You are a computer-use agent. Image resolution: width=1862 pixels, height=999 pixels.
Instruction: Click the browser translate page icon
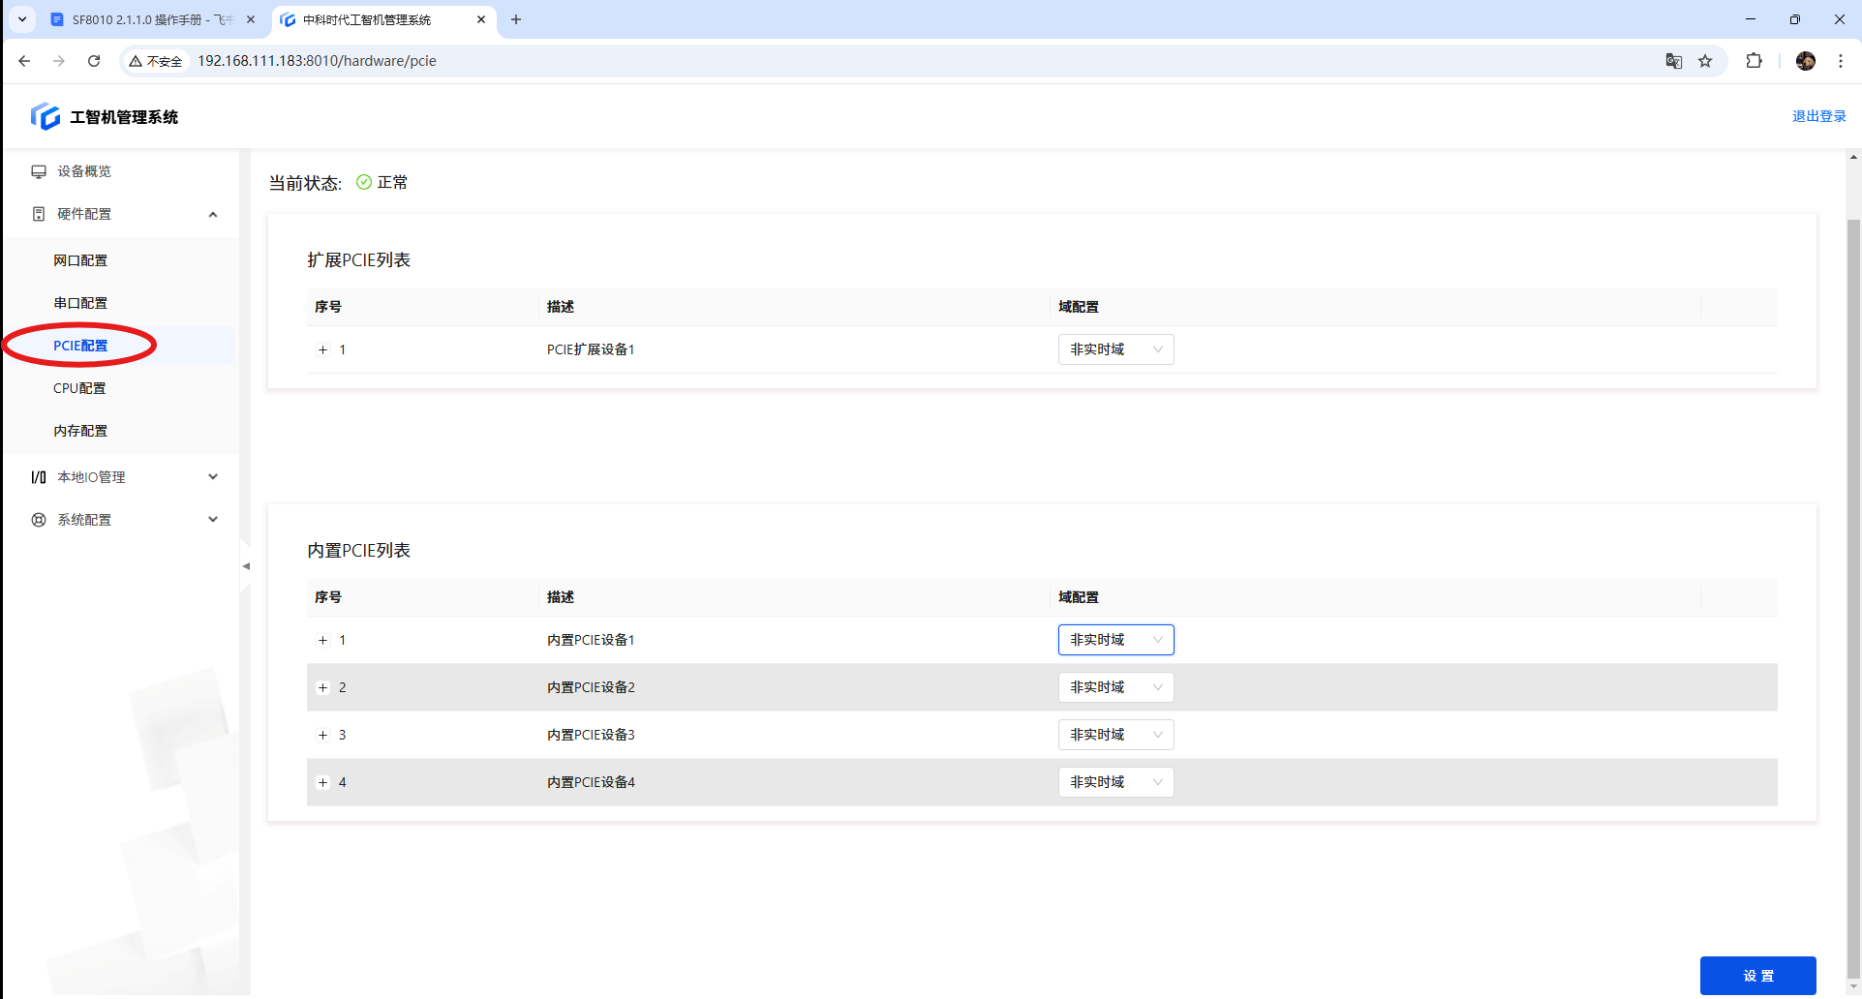[1673, 61]
